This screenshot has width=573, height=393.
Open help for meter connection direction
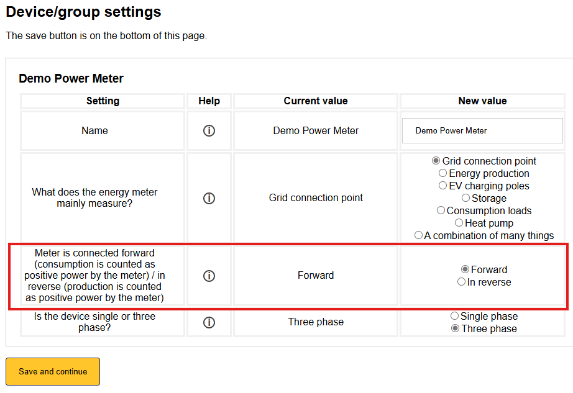pyautogui.click(x=209, y=276)
